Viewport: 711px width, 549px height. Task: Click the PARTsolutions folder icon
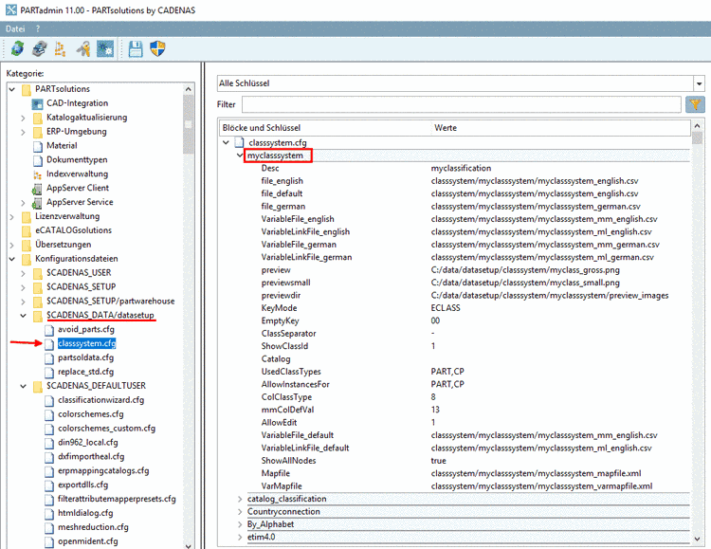(27, 89)
